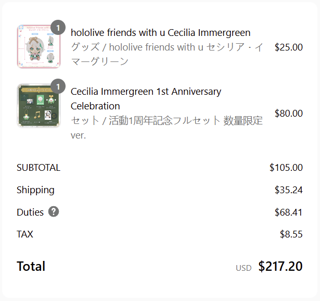The image size is (320, 301).
Task: Click the $217.20 total amount
Action: pos(280,267)
